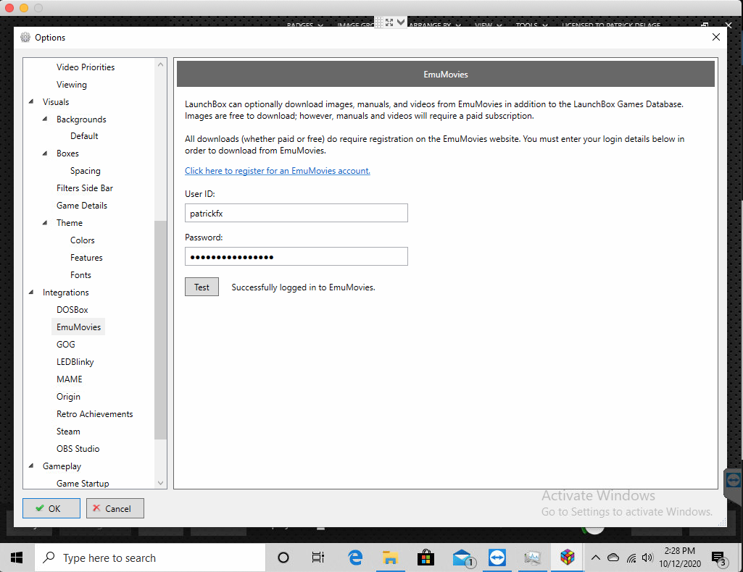Open File Explorer from the taskbar
Image resolution: width=743 pixels, height=572 pixels.
point(390,558)
